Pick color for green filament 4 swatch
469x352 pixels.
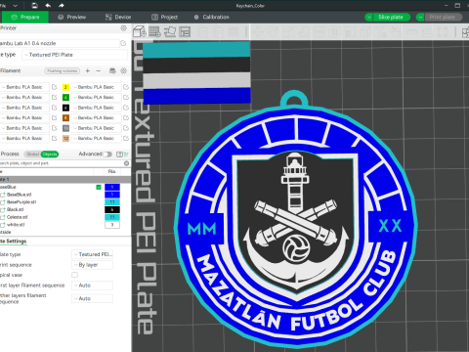[x=65, y=97]
